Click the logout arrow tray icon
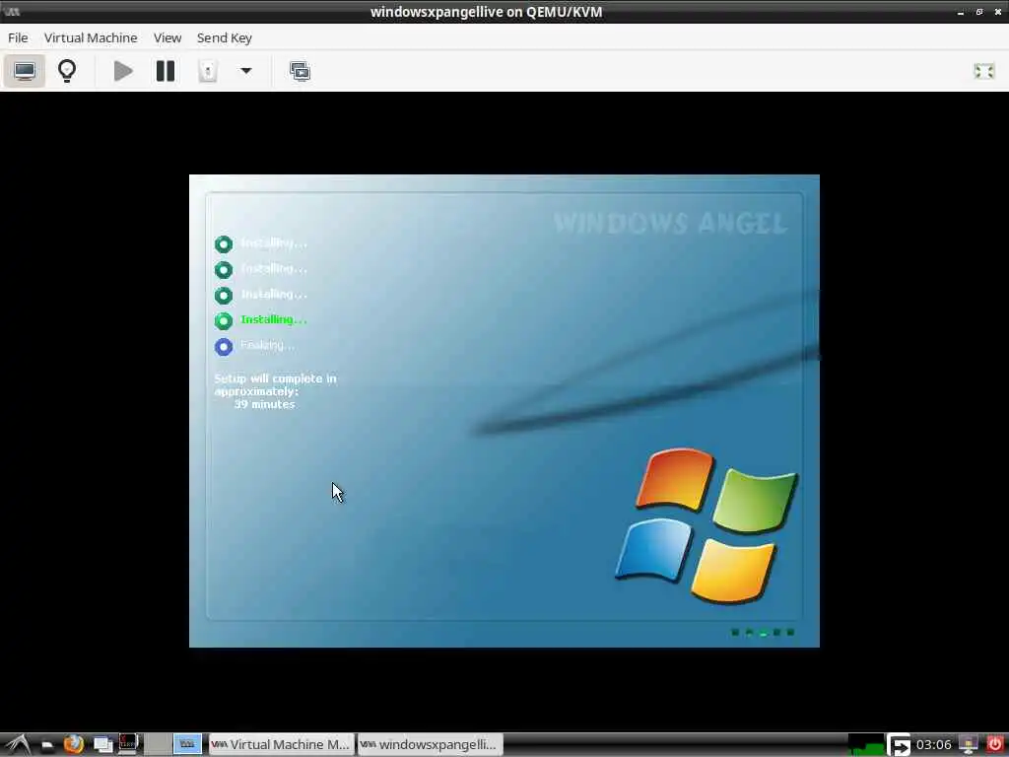Screen dimensions: 1009x757 [899, 745]
